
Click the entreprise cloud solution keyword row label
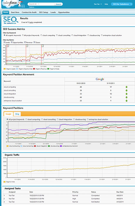[x=13, y=101]
